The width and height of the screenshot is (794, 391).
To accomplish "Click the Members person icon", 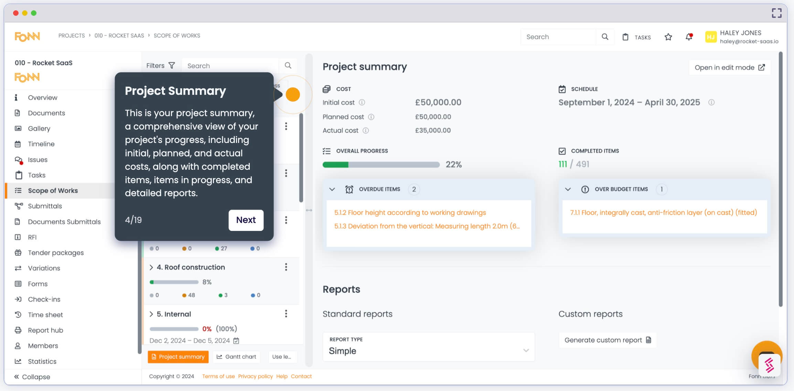I will (x=18, y=346).
